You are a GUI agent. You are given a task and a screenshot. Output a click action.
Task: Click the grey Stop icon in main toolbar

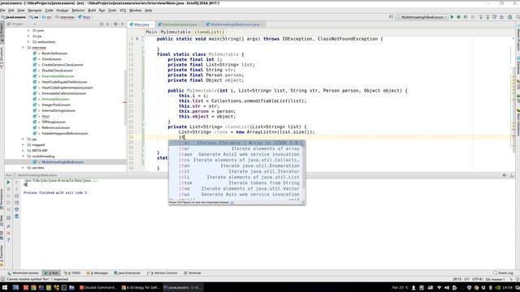pos(473,17)
